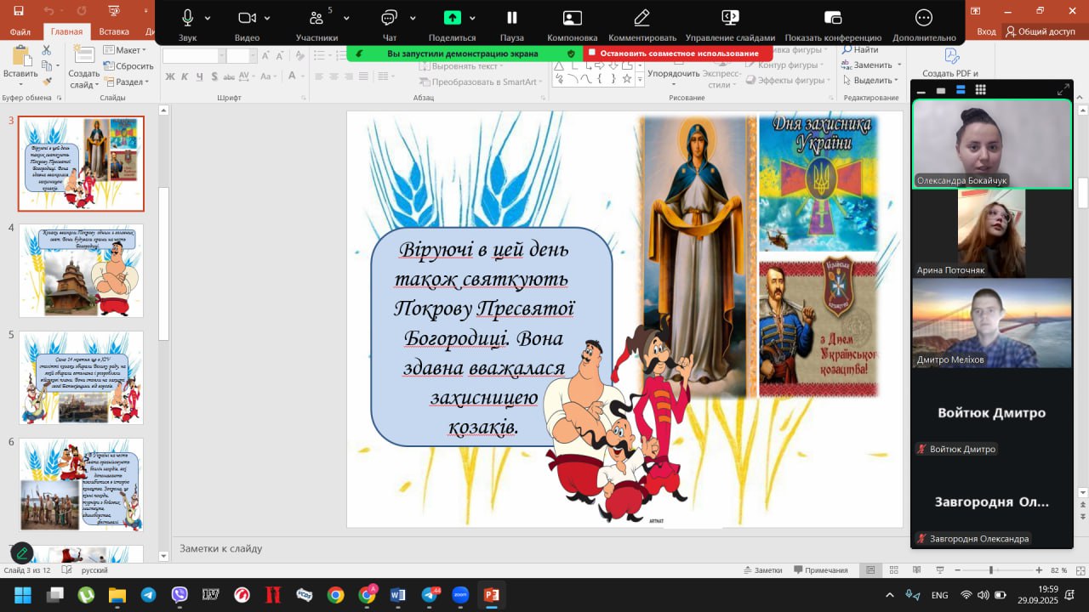This screenshot has width=1089, height=612.
Task: Select slide 4 thumbnail with wooden church
Action: pyautogui.click(x=82, y=270)
